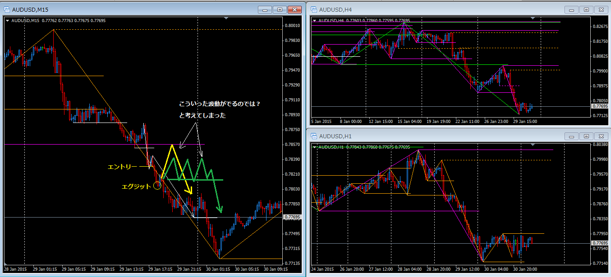Minimize the AUDUSD,M15 chart window
The height and width of the screenshot is (277, 611).
click(265, 9)
